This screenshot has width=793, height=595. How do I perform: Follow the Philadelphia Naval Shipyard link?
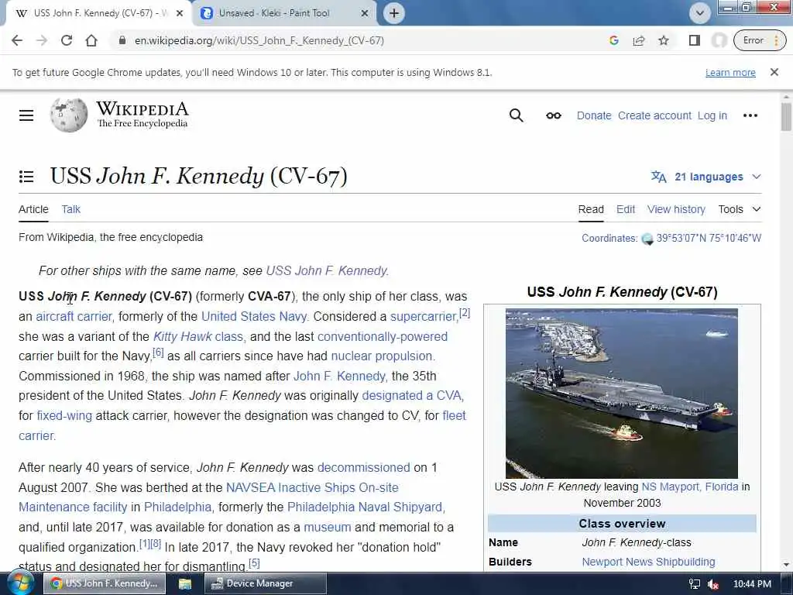[x=365, y=507]
